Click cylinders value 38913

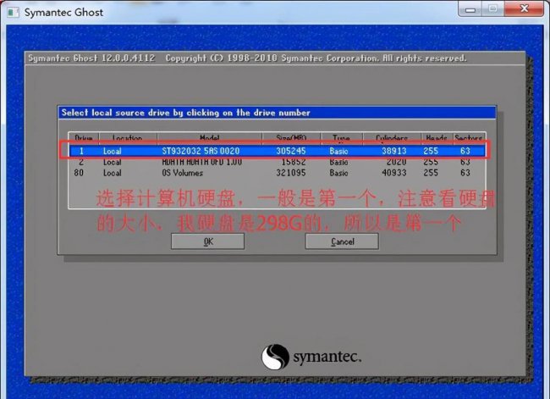(394, 151)
